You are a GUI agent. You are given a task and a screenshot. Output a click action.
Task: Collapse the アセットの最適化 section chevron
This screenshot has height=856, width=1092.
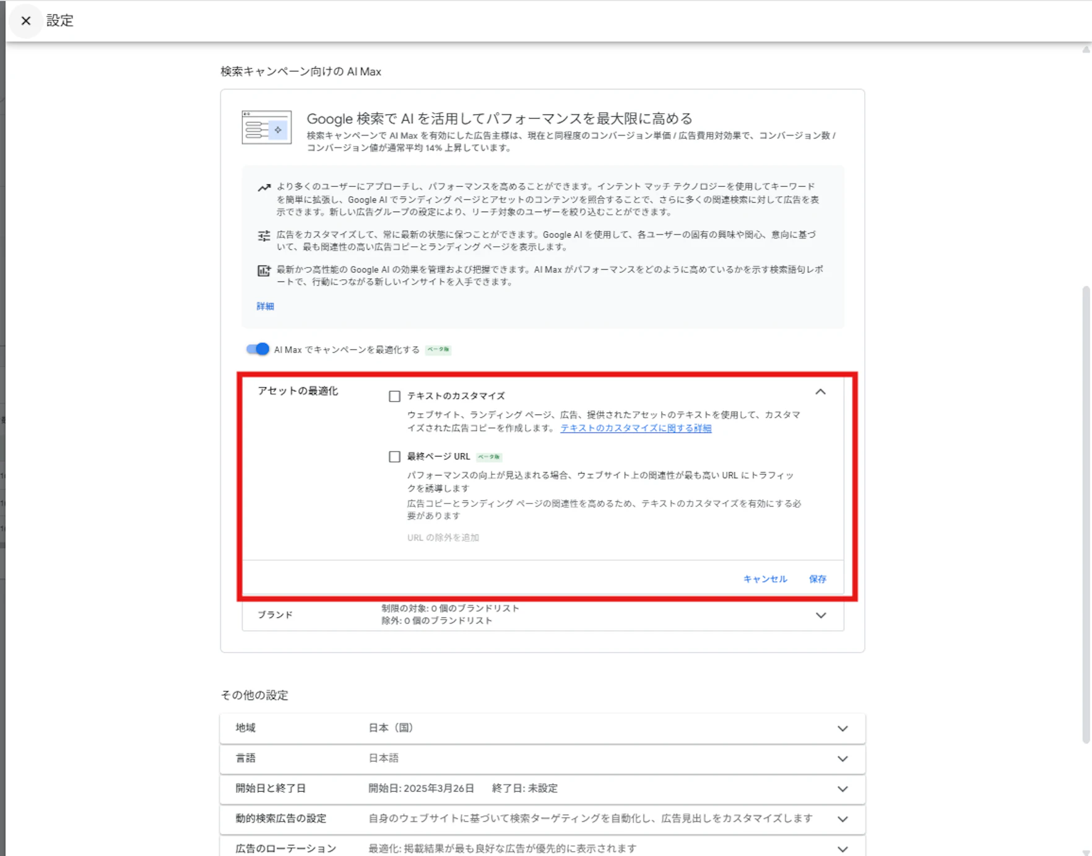pos(820,392)
